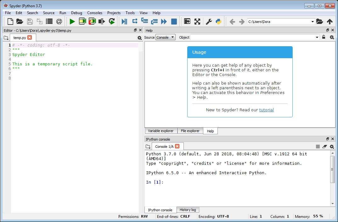Open Editor pane options gear

(140, 38)
